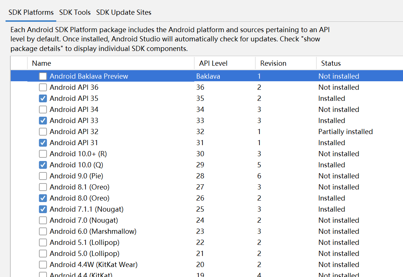Click 'Installed' status of Android 7.1.1 (Nougat)

click(332, 209)
